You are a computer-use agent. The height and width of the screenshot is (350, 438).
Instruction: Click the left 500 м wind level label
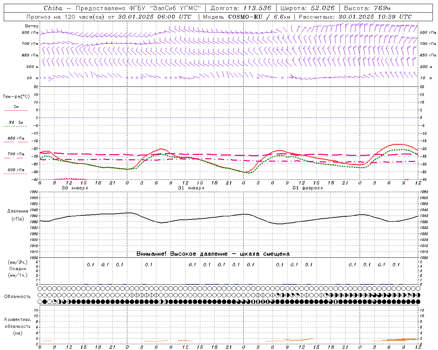coord(33,67)
